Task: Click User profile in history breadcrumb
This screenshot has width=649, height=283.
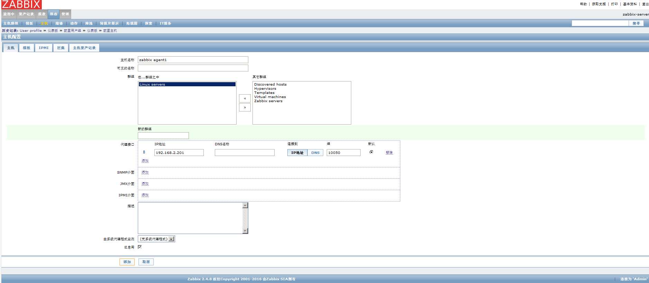Action: click(x=31, y=31)
